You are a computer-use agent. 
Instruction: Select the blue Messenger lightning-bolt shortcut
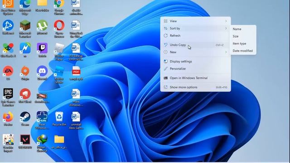tap(25, 50)
